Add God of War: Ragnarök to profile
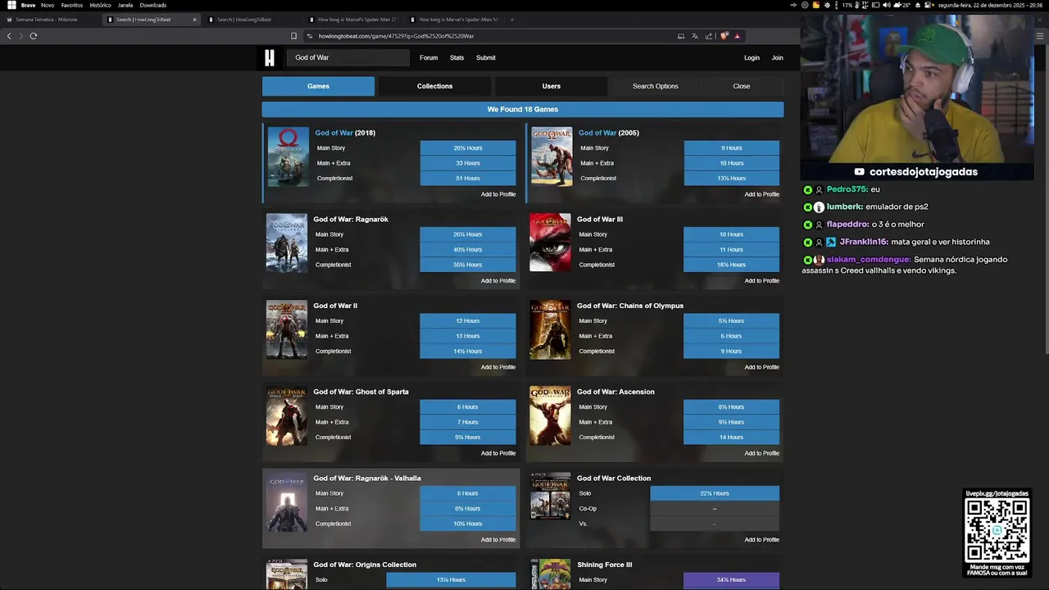 click(498, 281)
